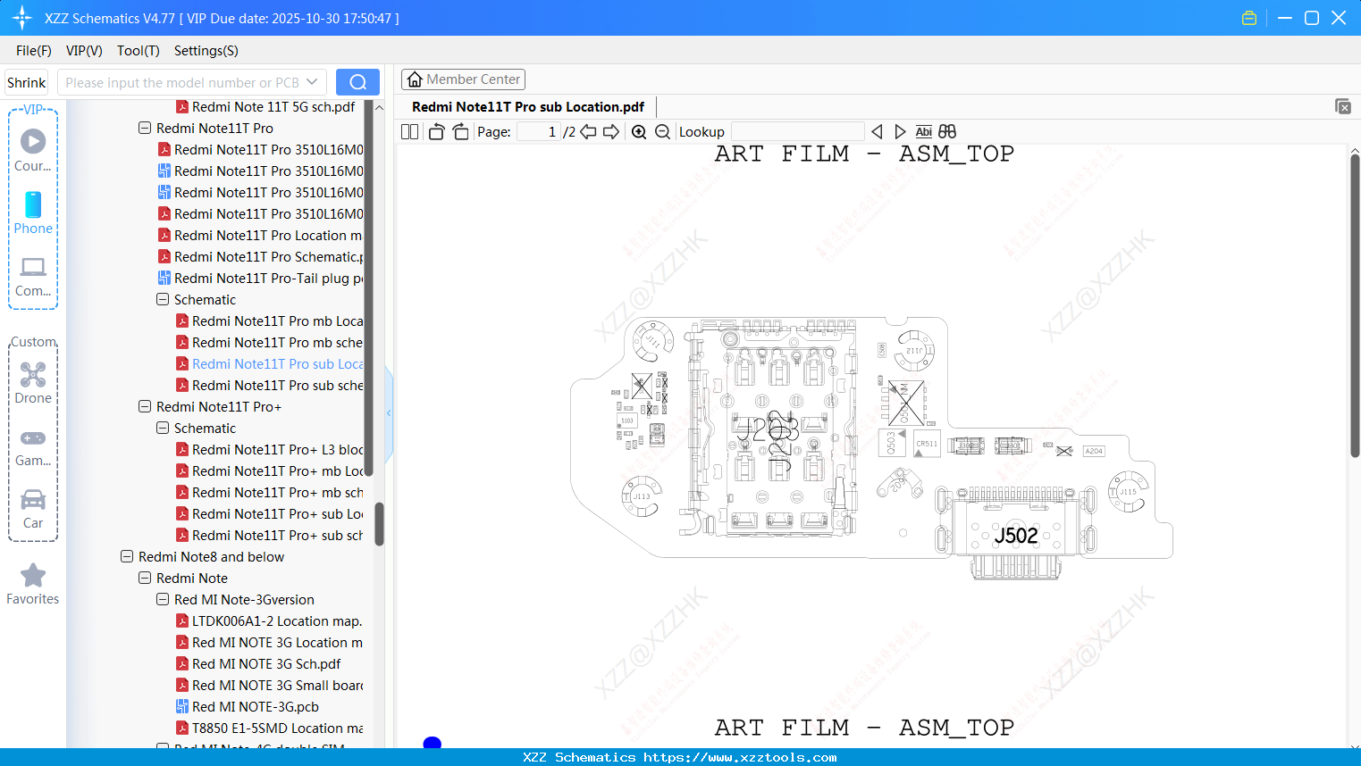Image resolution: width=1361 pixels, height=766 pixels.
Task: Click the binoculars search icon
Action: click(x=947, y=132)
